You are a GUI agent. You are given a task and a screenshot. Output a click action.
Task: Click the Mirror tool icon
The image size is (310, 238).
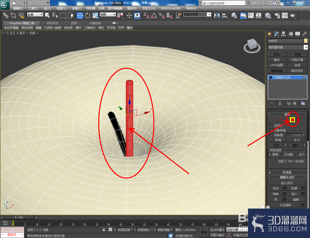click(217, 15)
